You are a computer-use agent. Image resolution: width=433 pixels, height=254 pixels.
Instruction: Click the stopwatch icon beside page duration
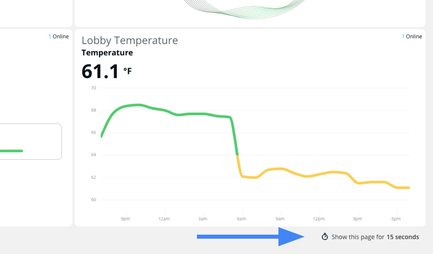[x=325, y=237]
